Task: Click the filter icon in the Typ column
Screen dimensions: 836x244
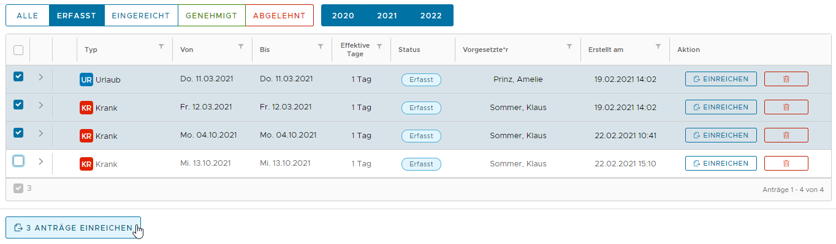Action: [161, 46]
